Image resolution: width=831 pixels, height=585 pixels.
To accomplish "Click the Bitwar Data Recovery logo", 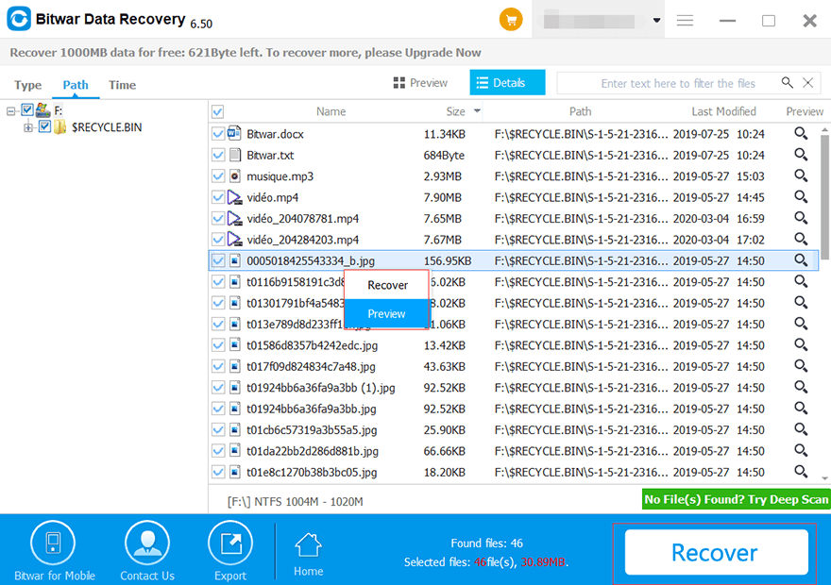I will tap(19, 19).
